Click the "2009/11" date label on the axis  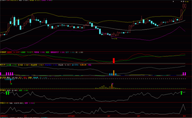(x=4, y=116)
